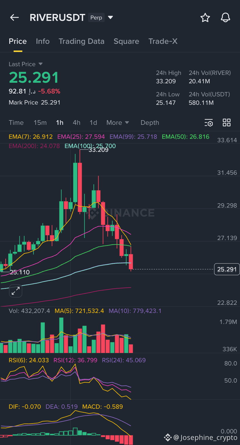Tap the EMA(99): 25.718 indicator label
The width and height of the screenshot is (240, 445).
[x=133, y=137]
